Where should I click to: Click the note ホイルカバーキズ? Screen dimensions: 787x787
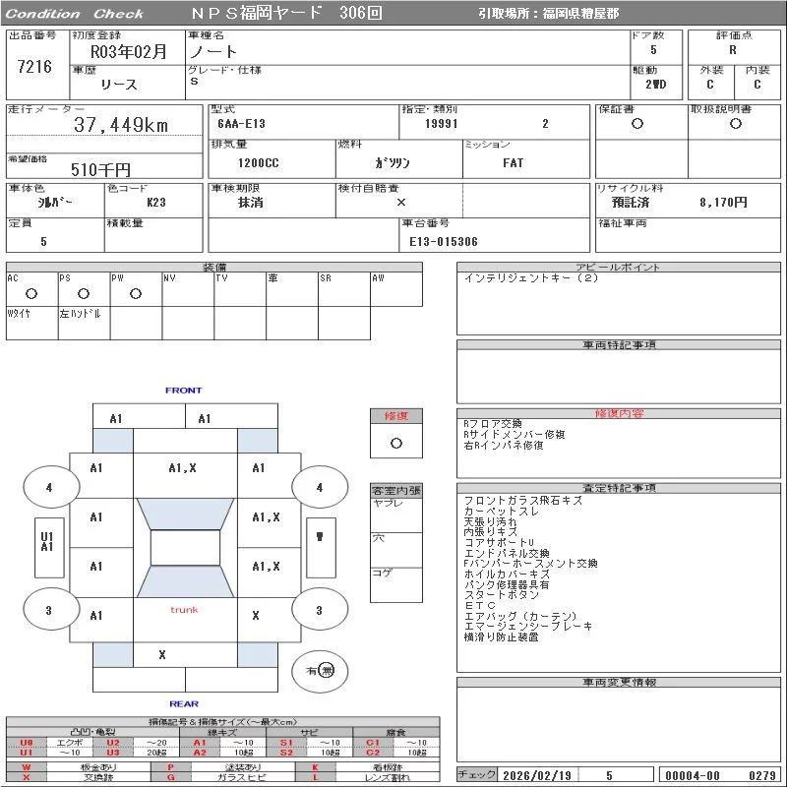(507, 574)
